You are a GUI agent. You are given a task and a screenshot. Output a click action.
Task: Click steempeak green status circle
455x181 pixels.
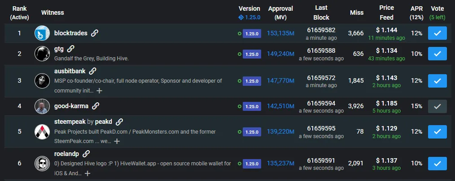click(x=240, y=132)
